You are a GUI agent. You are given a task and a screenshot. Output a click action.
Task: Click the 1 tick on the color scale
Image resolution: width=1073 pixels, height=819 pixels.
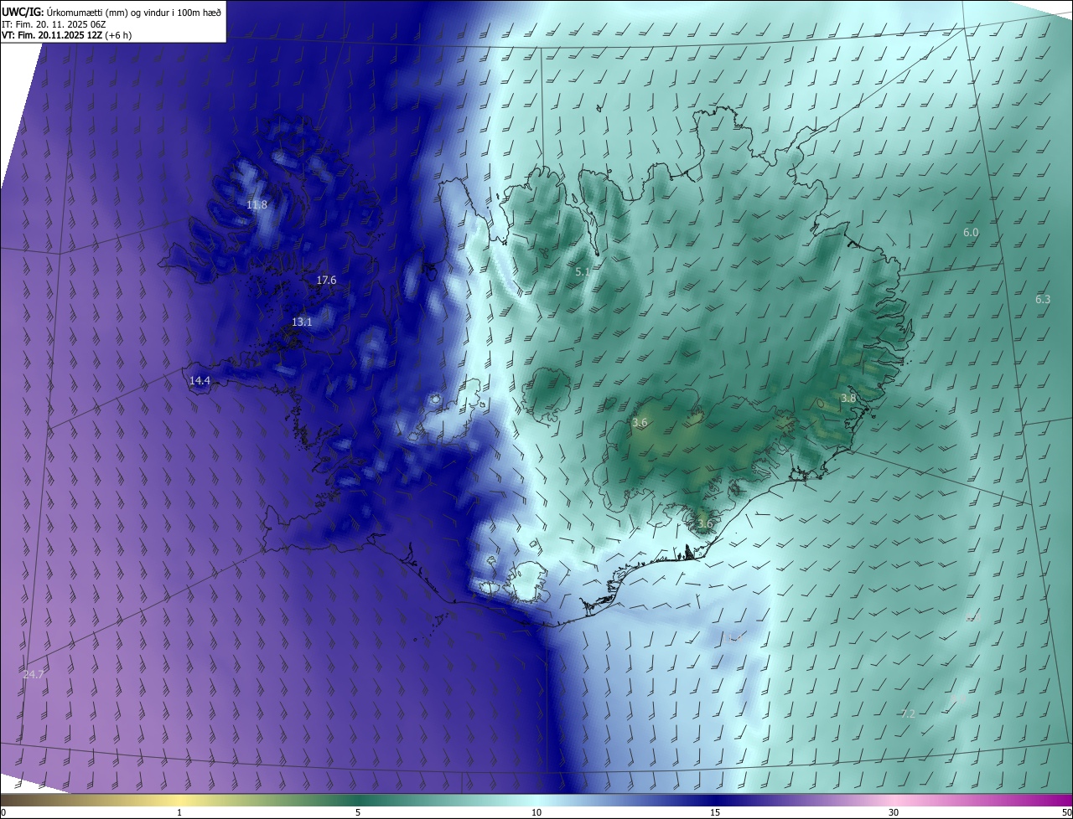(179, 812)
